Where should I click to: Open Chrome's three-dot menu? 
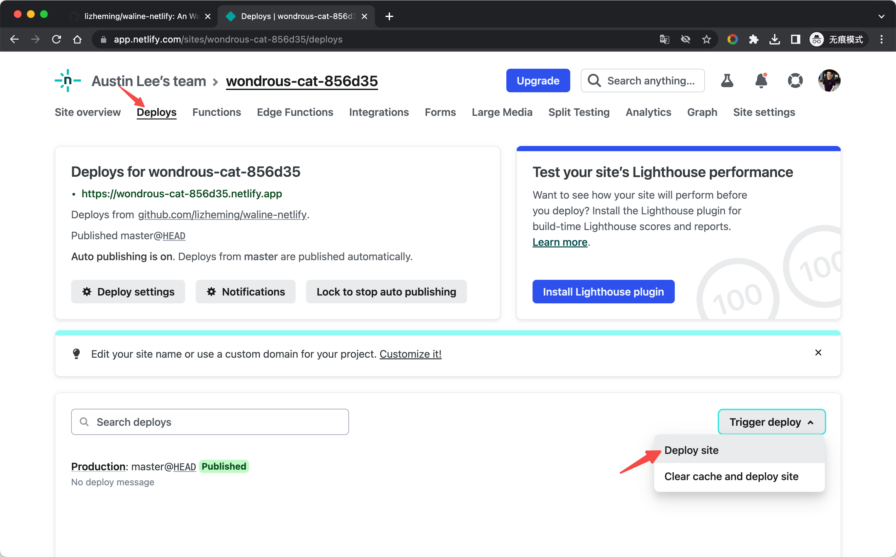point(881,39)
